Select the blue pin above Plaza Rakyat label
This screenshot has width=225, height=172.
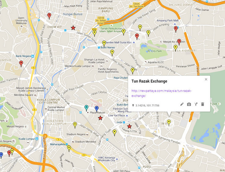point(97,109)
